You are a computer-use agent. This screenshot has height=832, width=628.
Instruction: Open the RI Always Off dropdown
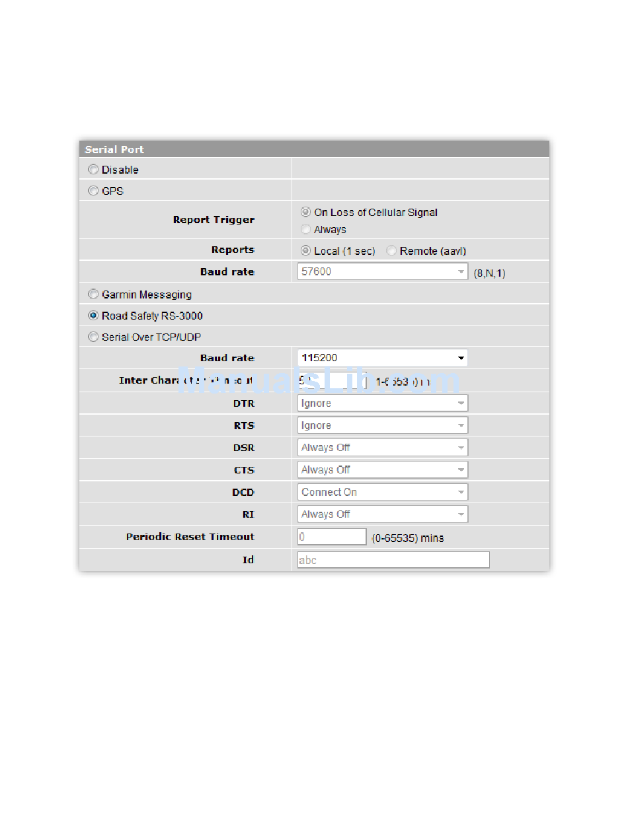coord(382,514)
